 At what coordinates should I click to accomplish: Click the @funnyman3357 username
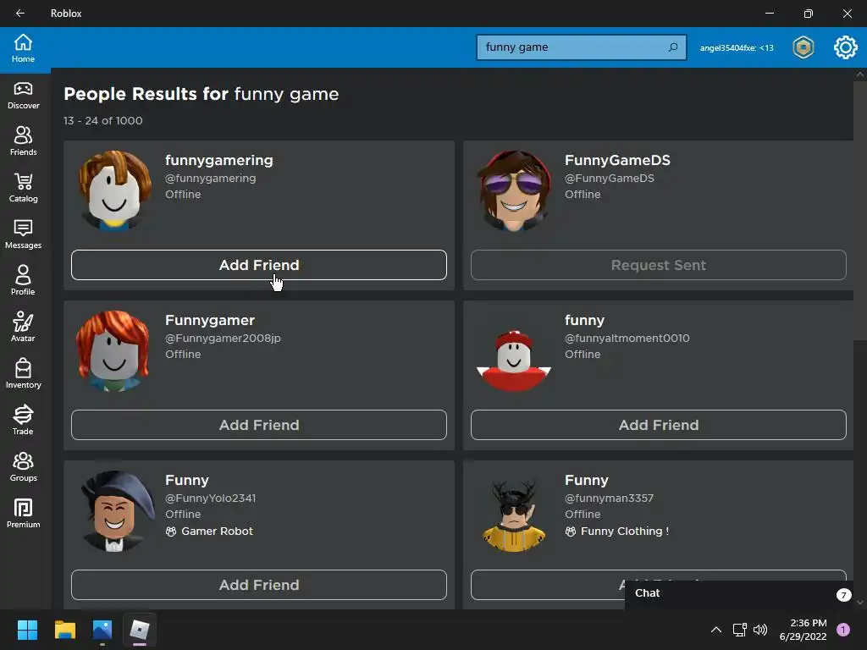pyautogui.click(x=609, y=499)
